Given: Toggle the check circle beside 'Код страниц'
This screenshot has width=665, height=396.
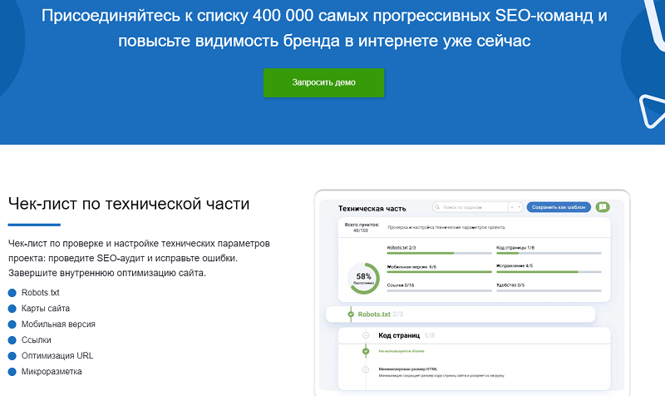Looking at the screenshot, I should coord(366,335).
